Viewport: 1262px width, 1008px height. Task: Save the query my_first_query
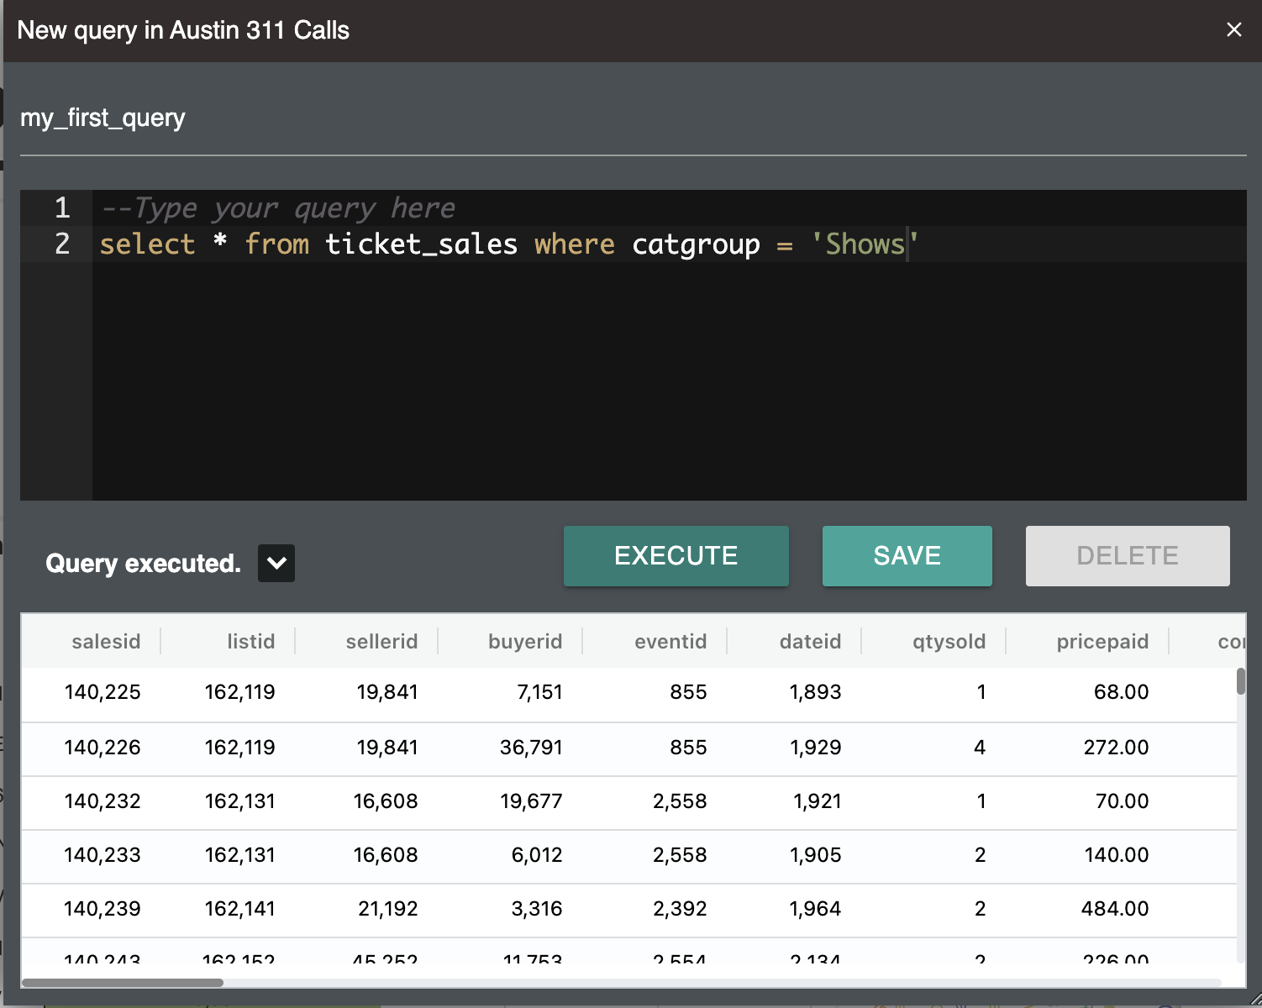tap(907, 555)
